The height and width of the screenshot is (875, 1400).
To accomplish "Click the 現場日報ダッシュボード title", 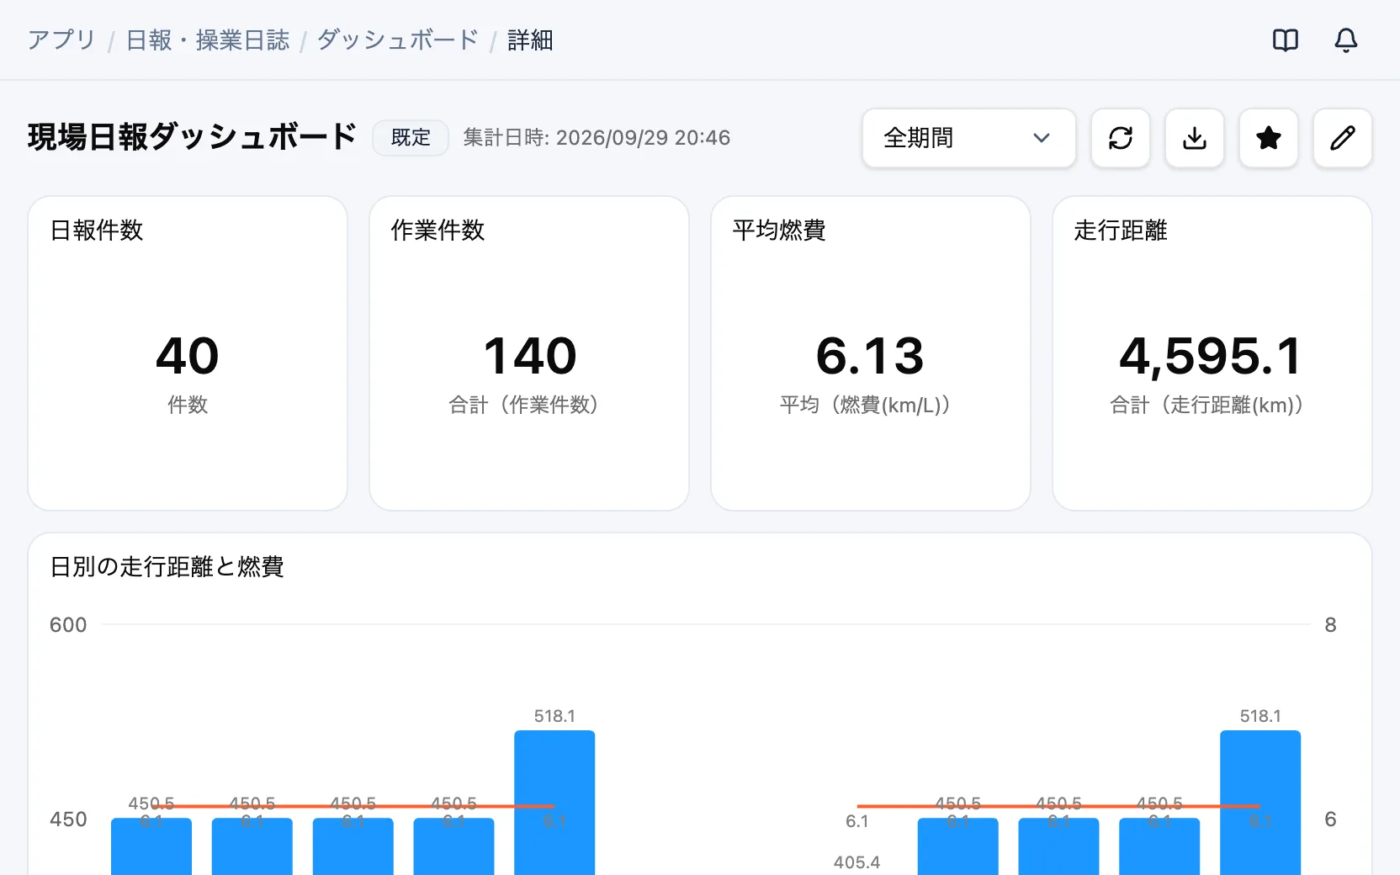I will pyautogui.click(x=193, y=137).
